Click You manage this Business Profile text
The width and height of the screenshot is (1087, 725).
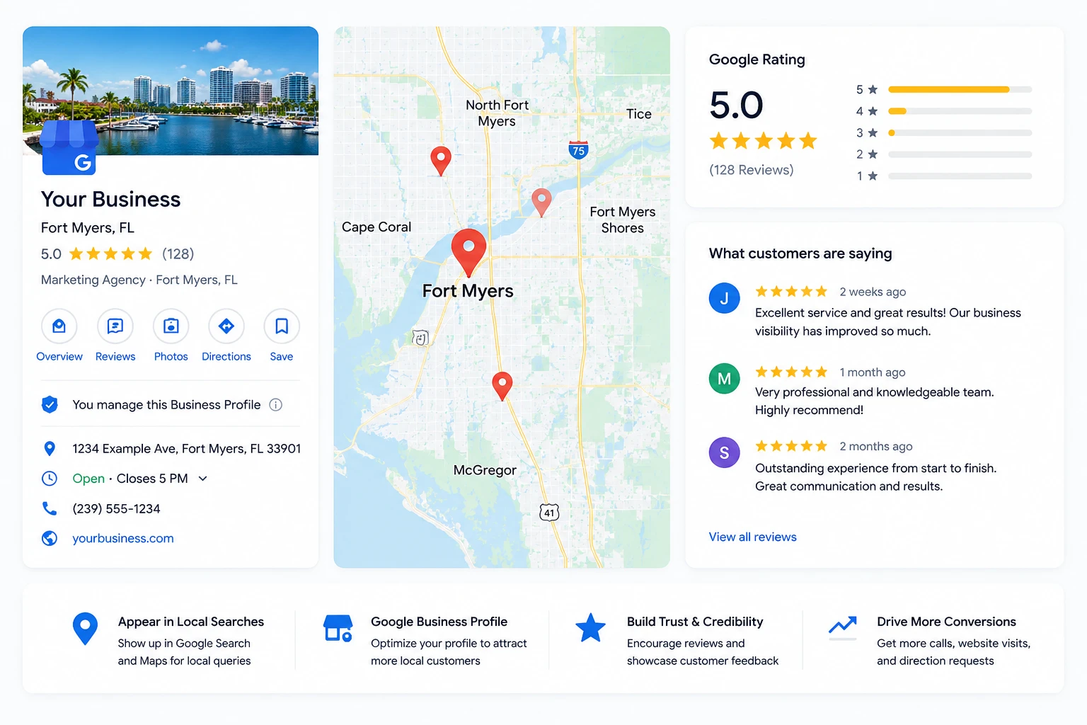click(x=166, y=405)
